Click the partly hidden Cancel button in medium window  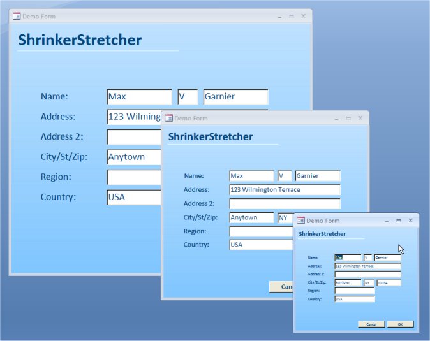(281, 286)
